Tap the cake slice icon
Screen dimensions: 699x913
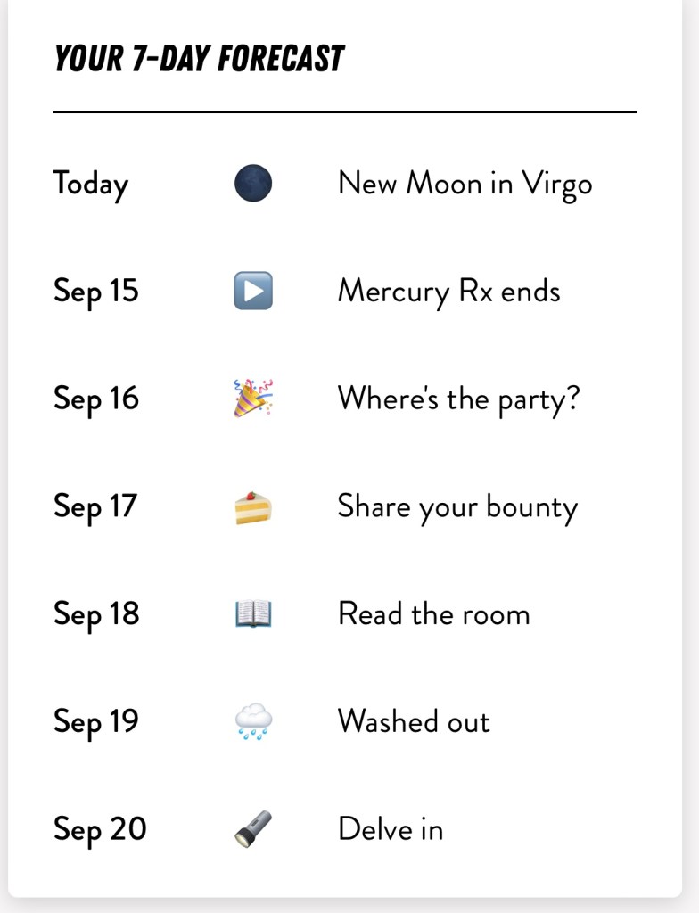252,506
